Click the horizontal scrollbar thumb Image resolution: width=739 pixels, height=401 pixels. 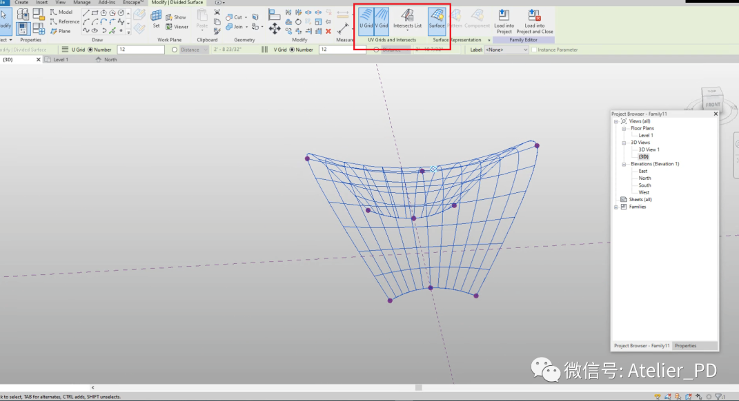[x=419, y=387]
